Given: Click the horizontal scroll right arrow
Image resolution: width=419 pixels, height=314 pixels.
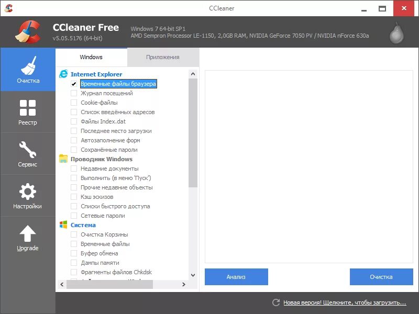Looking at the screenshot, I should coord(184,284).
